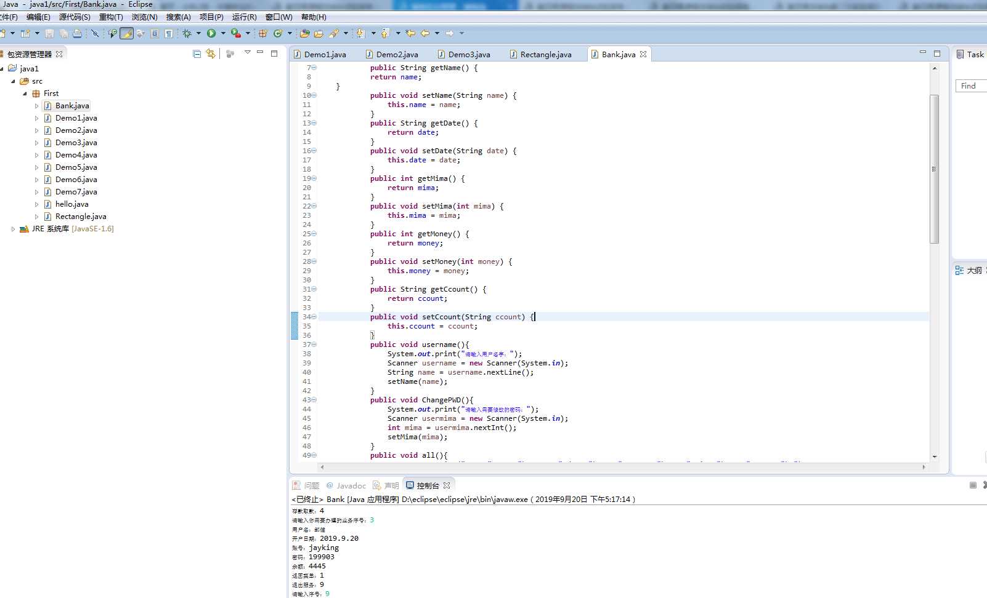Expand Bank.java tree item arrow

click(36, 106)
